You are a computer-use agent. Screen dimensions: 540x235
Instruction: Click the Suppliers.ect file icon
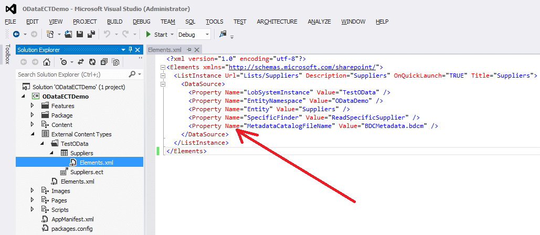point(64,172)
